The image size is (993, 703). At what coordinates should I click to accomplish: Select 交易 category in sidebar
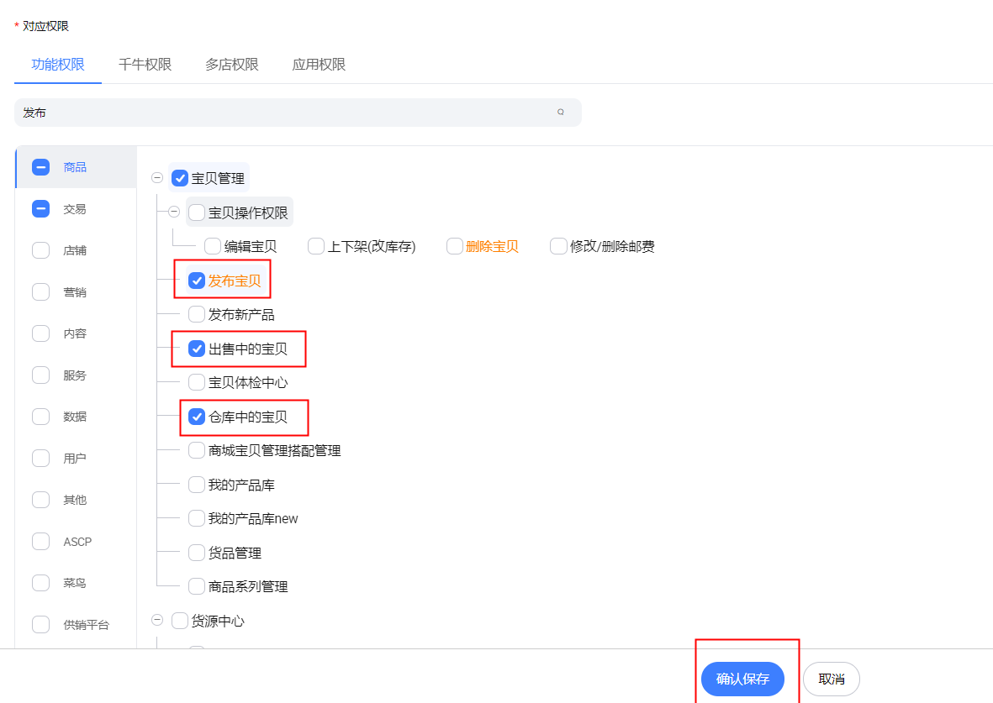(x=75, y=209)
